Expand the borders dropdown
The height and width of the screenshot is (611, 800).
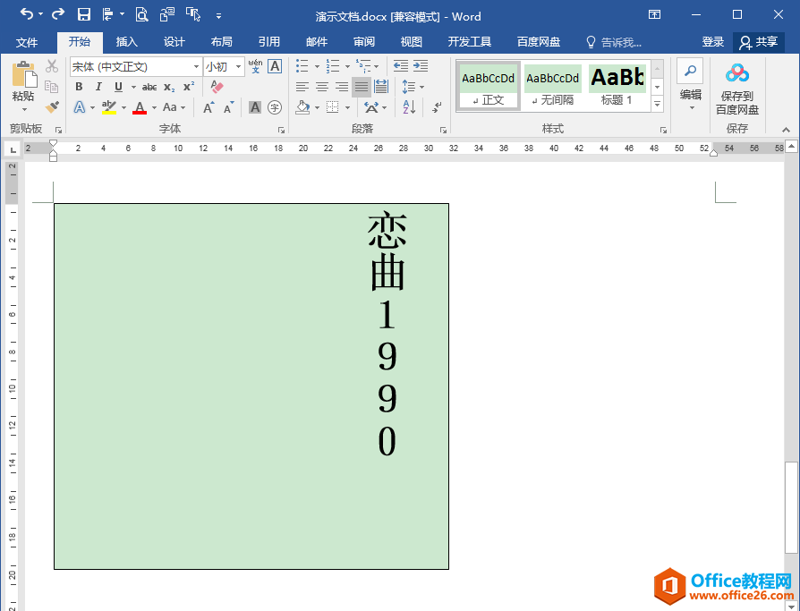[347, 107]
